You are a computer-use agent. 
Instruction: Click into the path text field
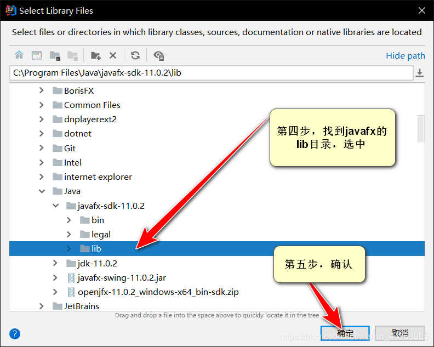click(x=212, y=73)
